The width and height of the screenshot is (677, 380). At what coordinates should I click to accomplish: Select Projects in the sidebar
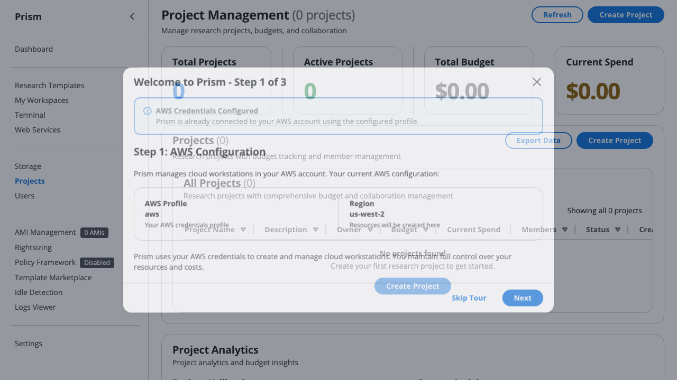tap(30, 181)
